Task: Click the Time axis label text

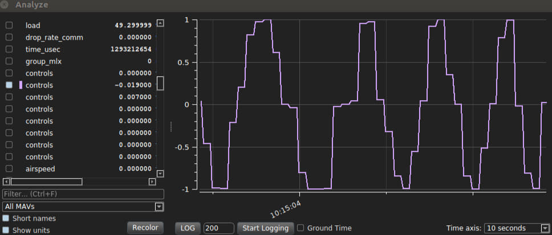Action: point(464,228)
